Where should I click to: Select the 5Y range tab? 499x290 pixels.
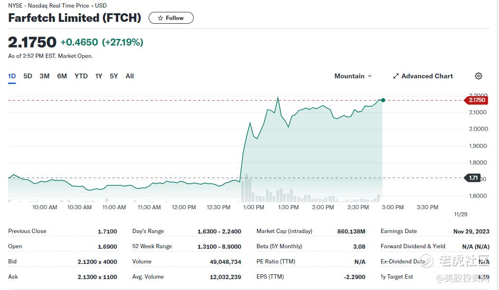pyautogui.click(x=113, y=76)
